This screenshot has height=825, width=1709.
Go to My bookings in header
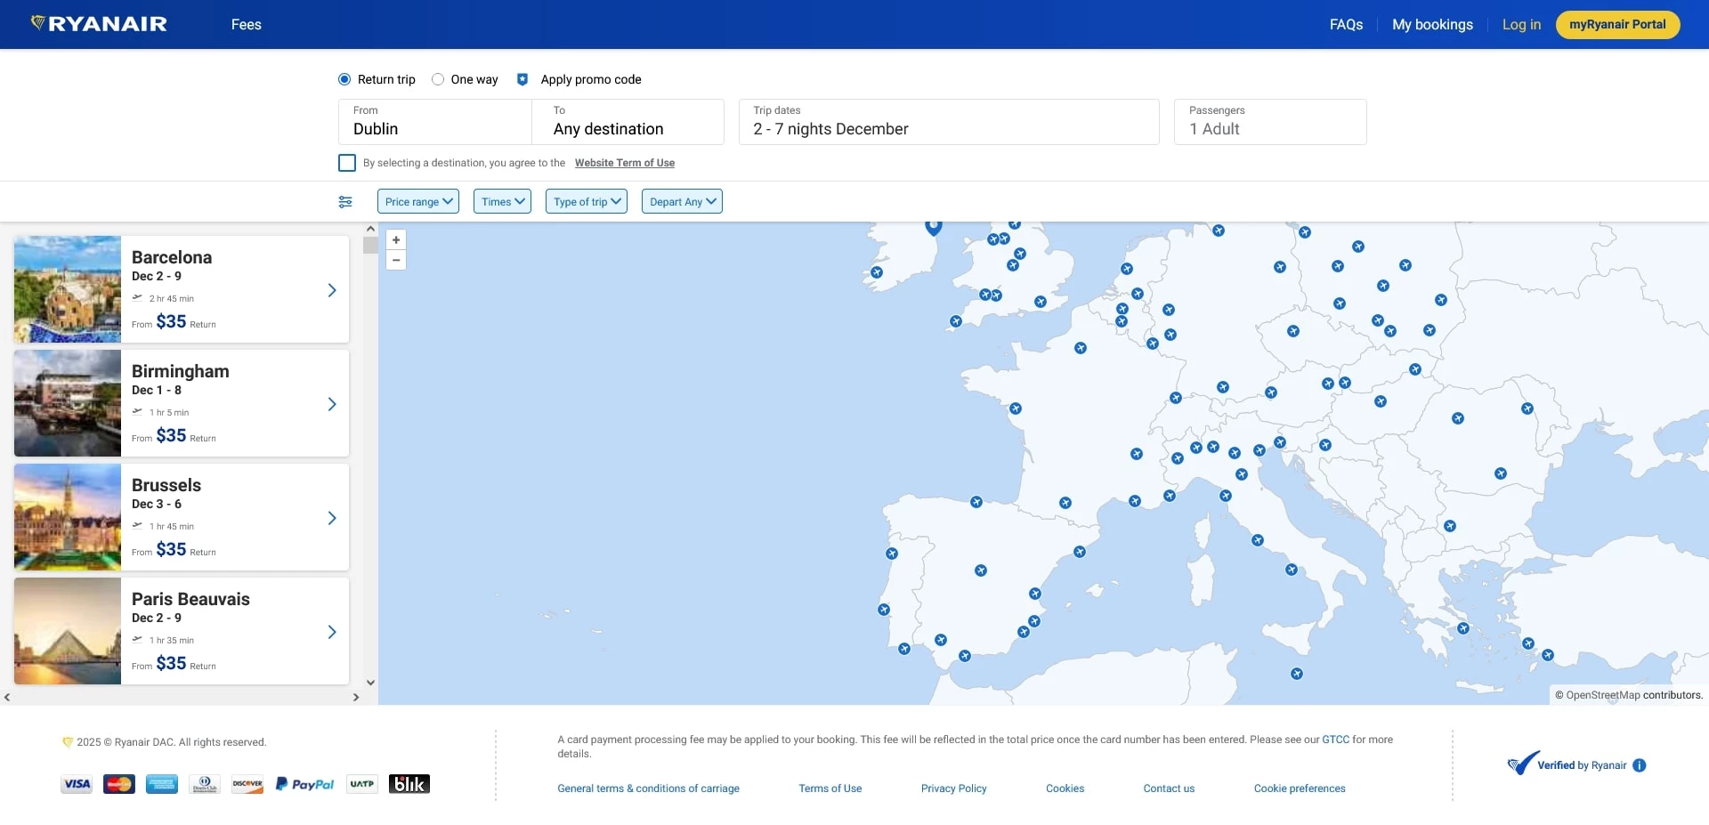coord(1432,25)
